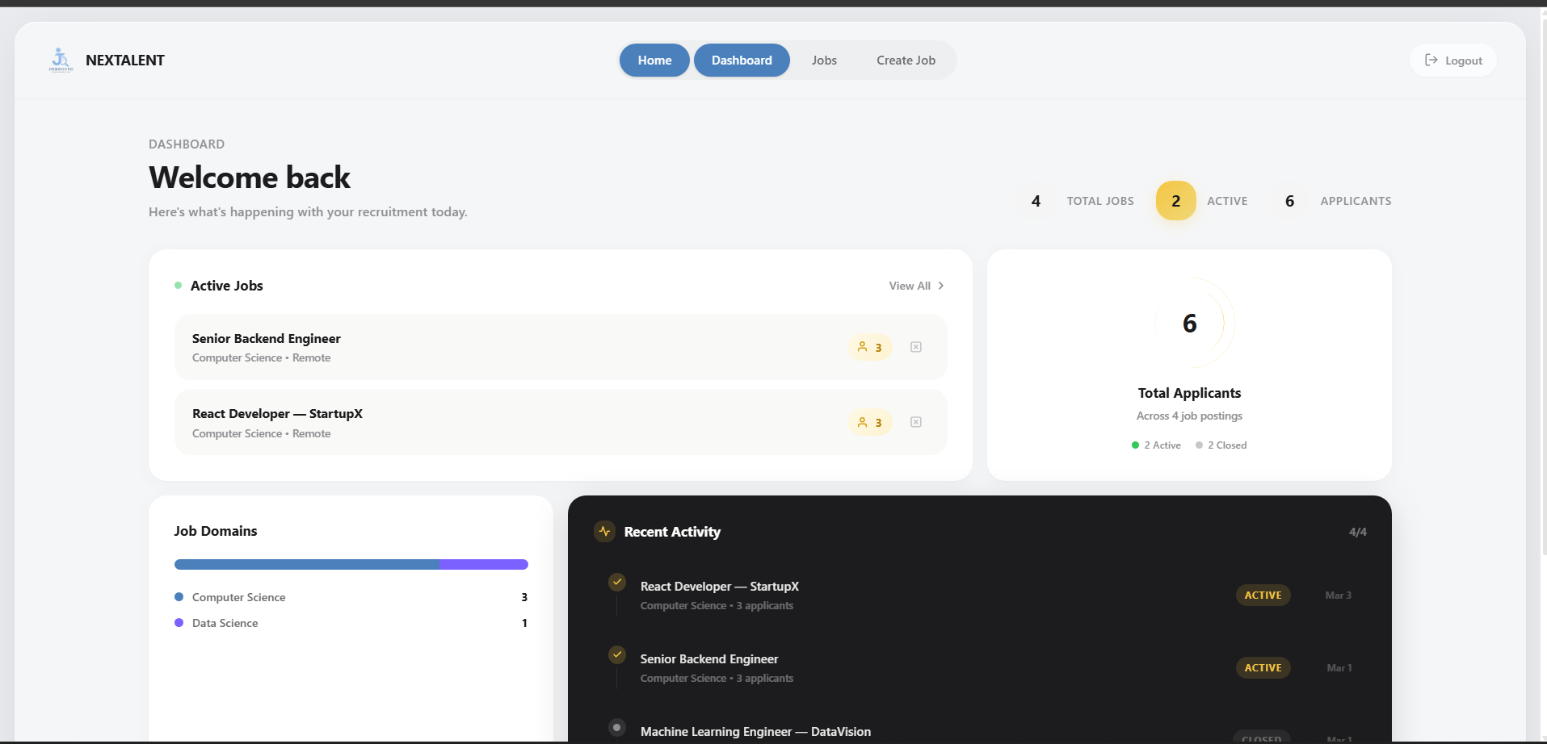Click the View All link
The width and height of the screenshot is (1547, 744).
tap(909, 285)
